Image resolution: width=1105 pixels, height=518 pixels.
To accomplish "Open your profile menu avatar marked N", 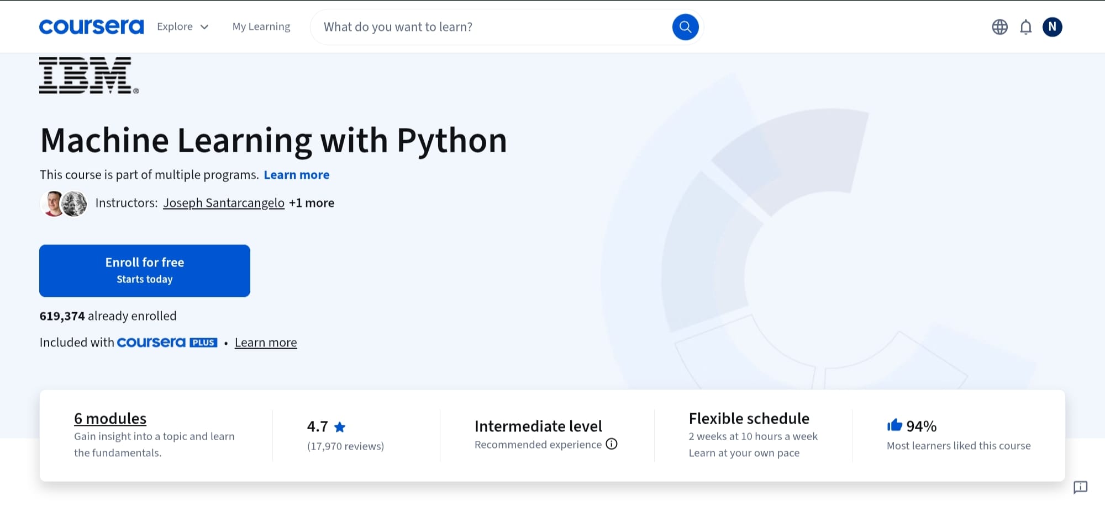I will coord(1053,26).
